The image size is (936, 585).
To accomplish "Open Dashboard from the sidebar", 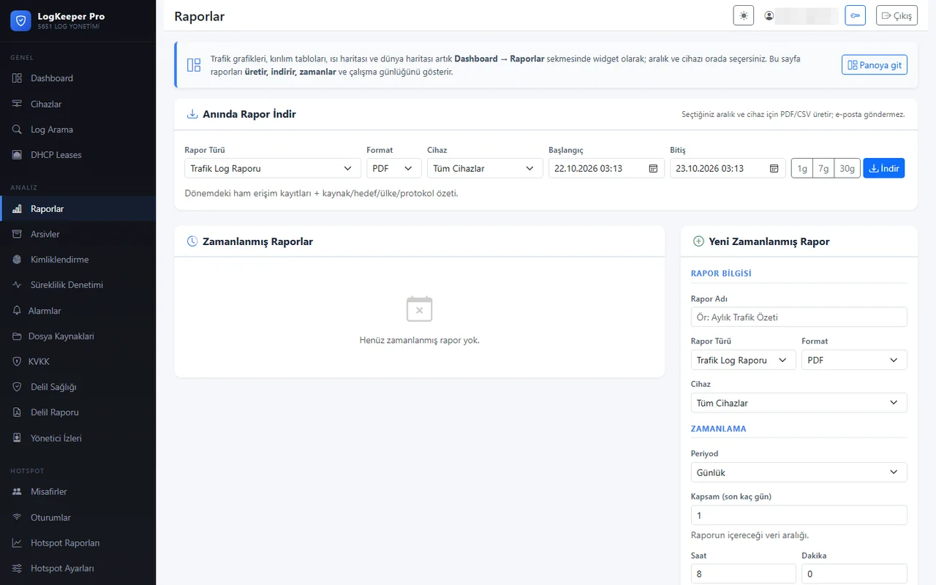I will pyautogui.click(x=78, y=78).
